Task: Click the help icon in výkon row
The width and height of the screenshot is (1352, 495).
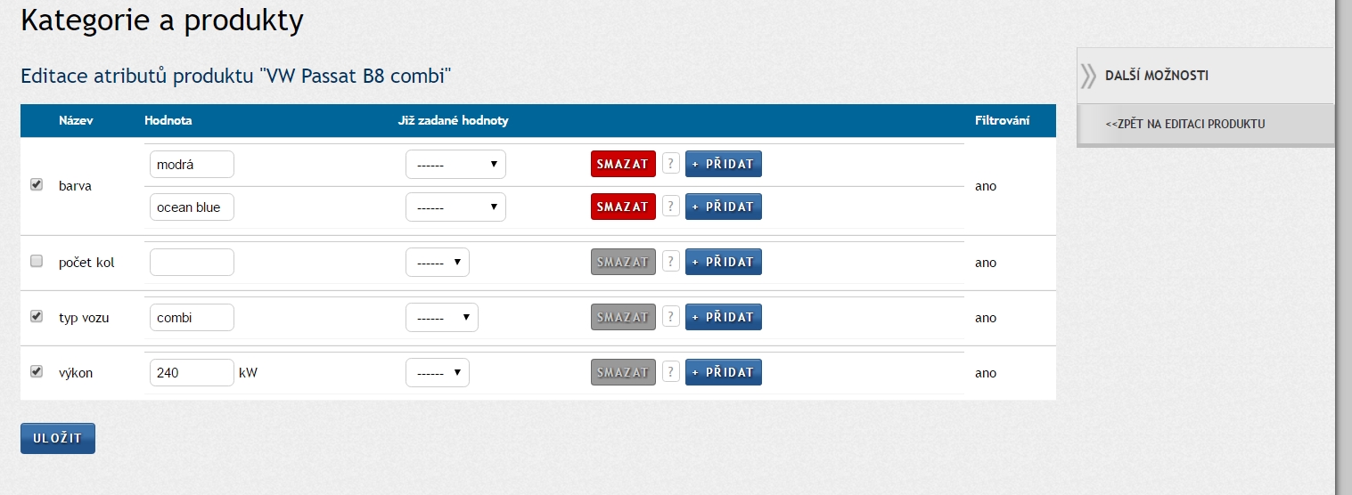Action: 671,372
